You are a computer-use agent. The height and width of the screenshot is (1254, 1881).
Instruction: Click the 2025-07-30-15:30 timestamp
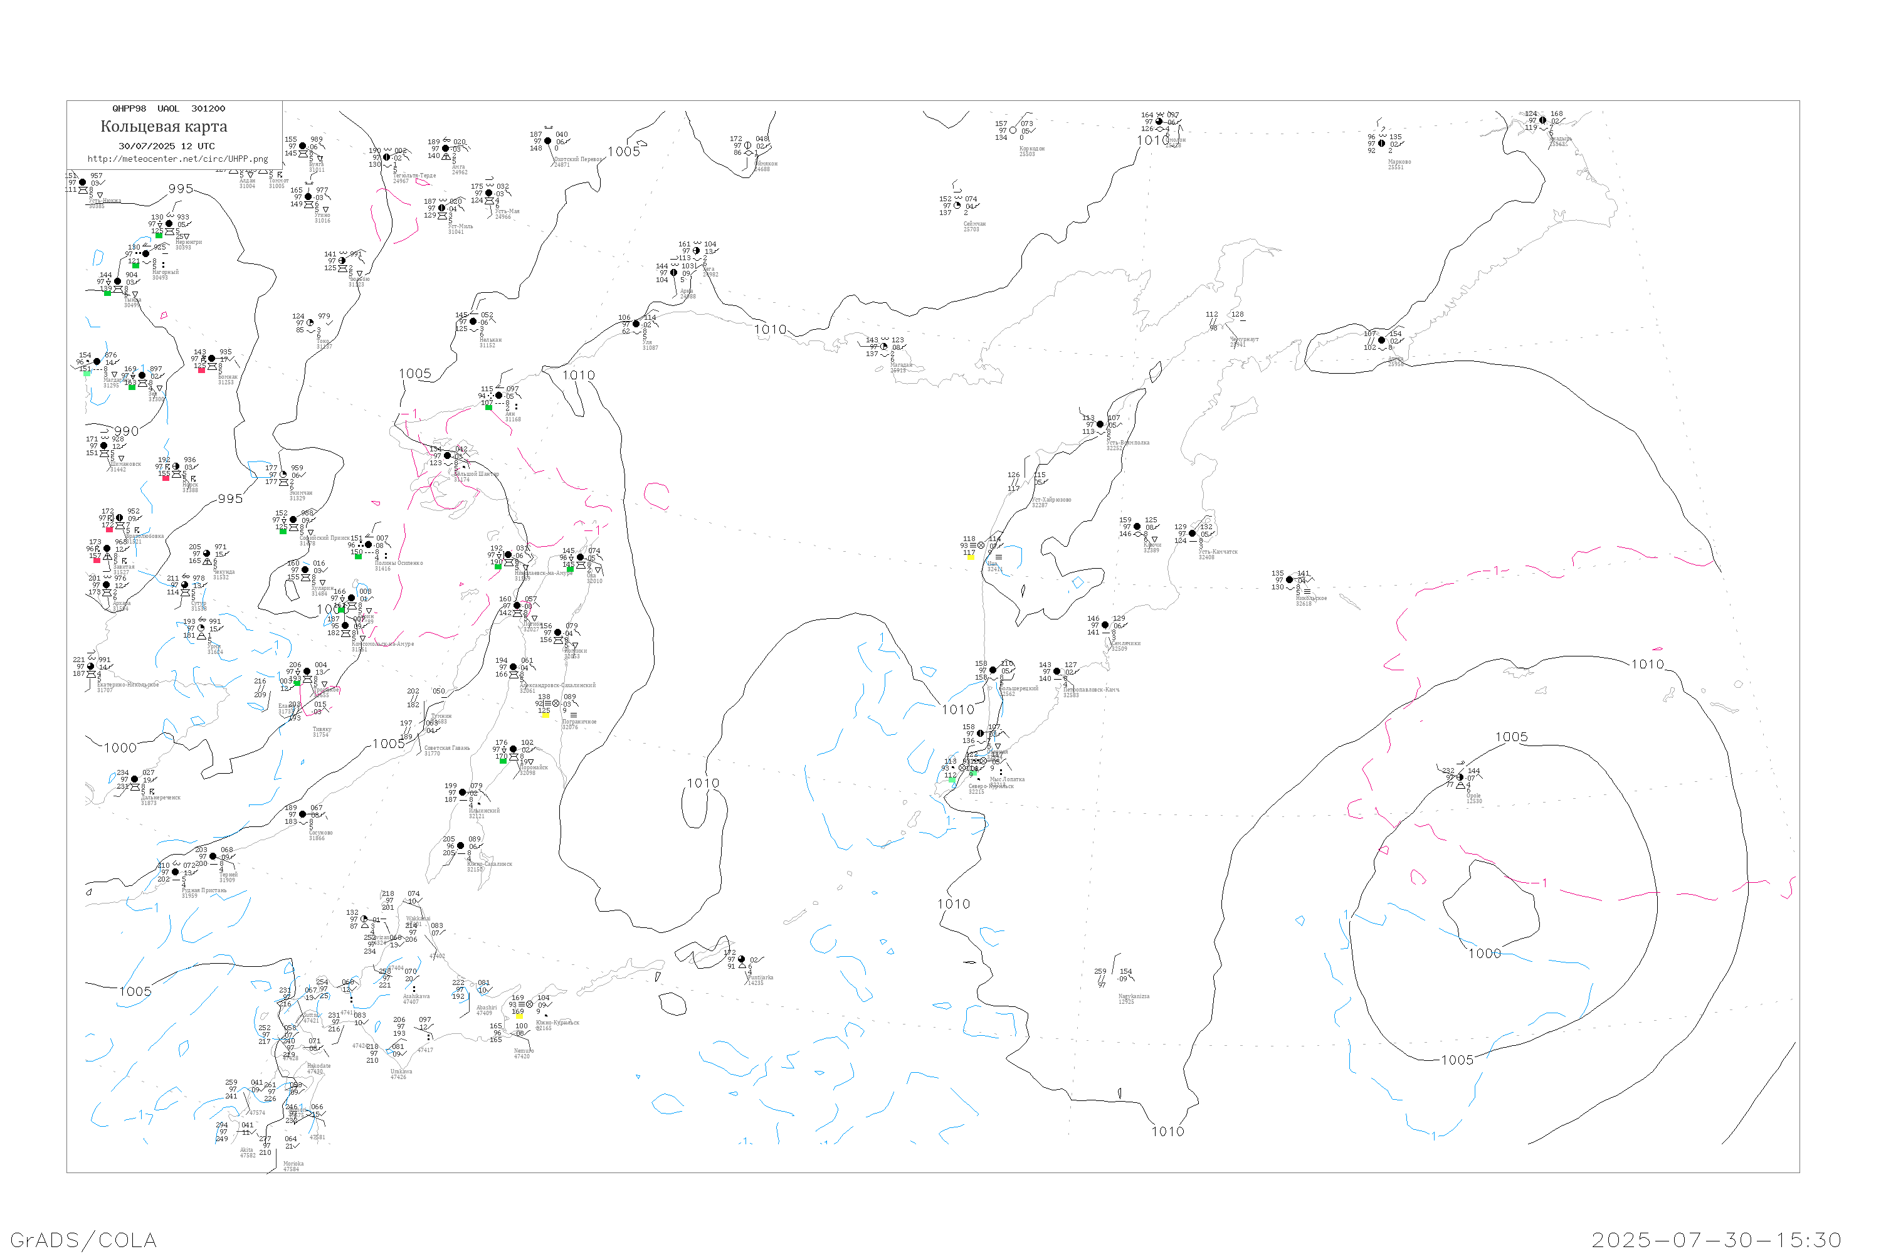click(x=1716, y=1240)
